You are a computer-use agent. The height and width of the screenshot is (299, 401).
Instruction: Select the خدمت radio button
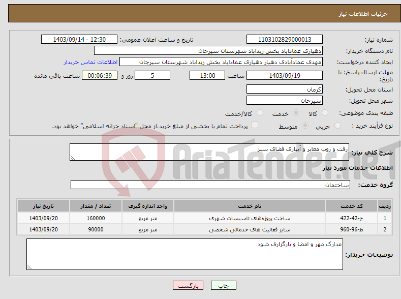pyautogui.click(x=296, y=113)
